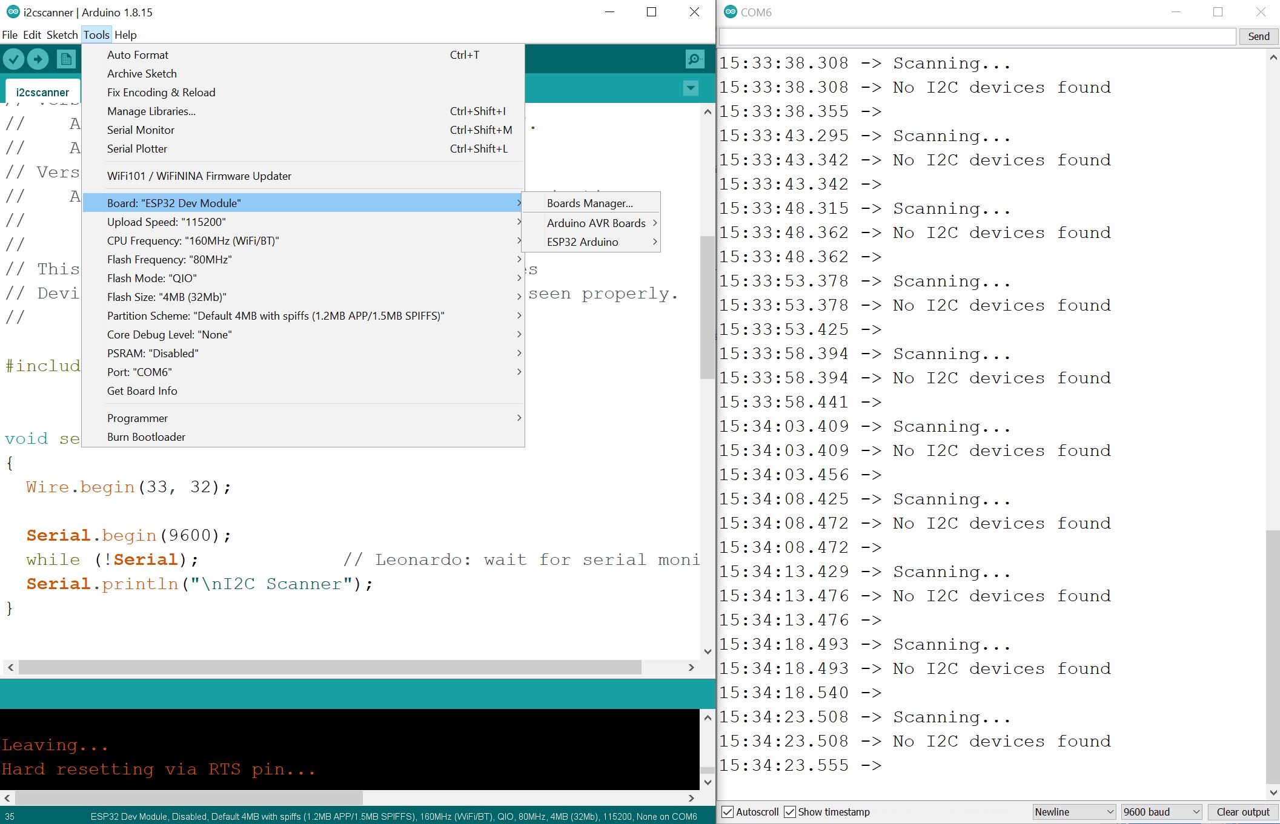Viewport: 1280px width, 824px height.
Task: Click the console horizontal scrollbar thumb
Action: coord(189,798)
